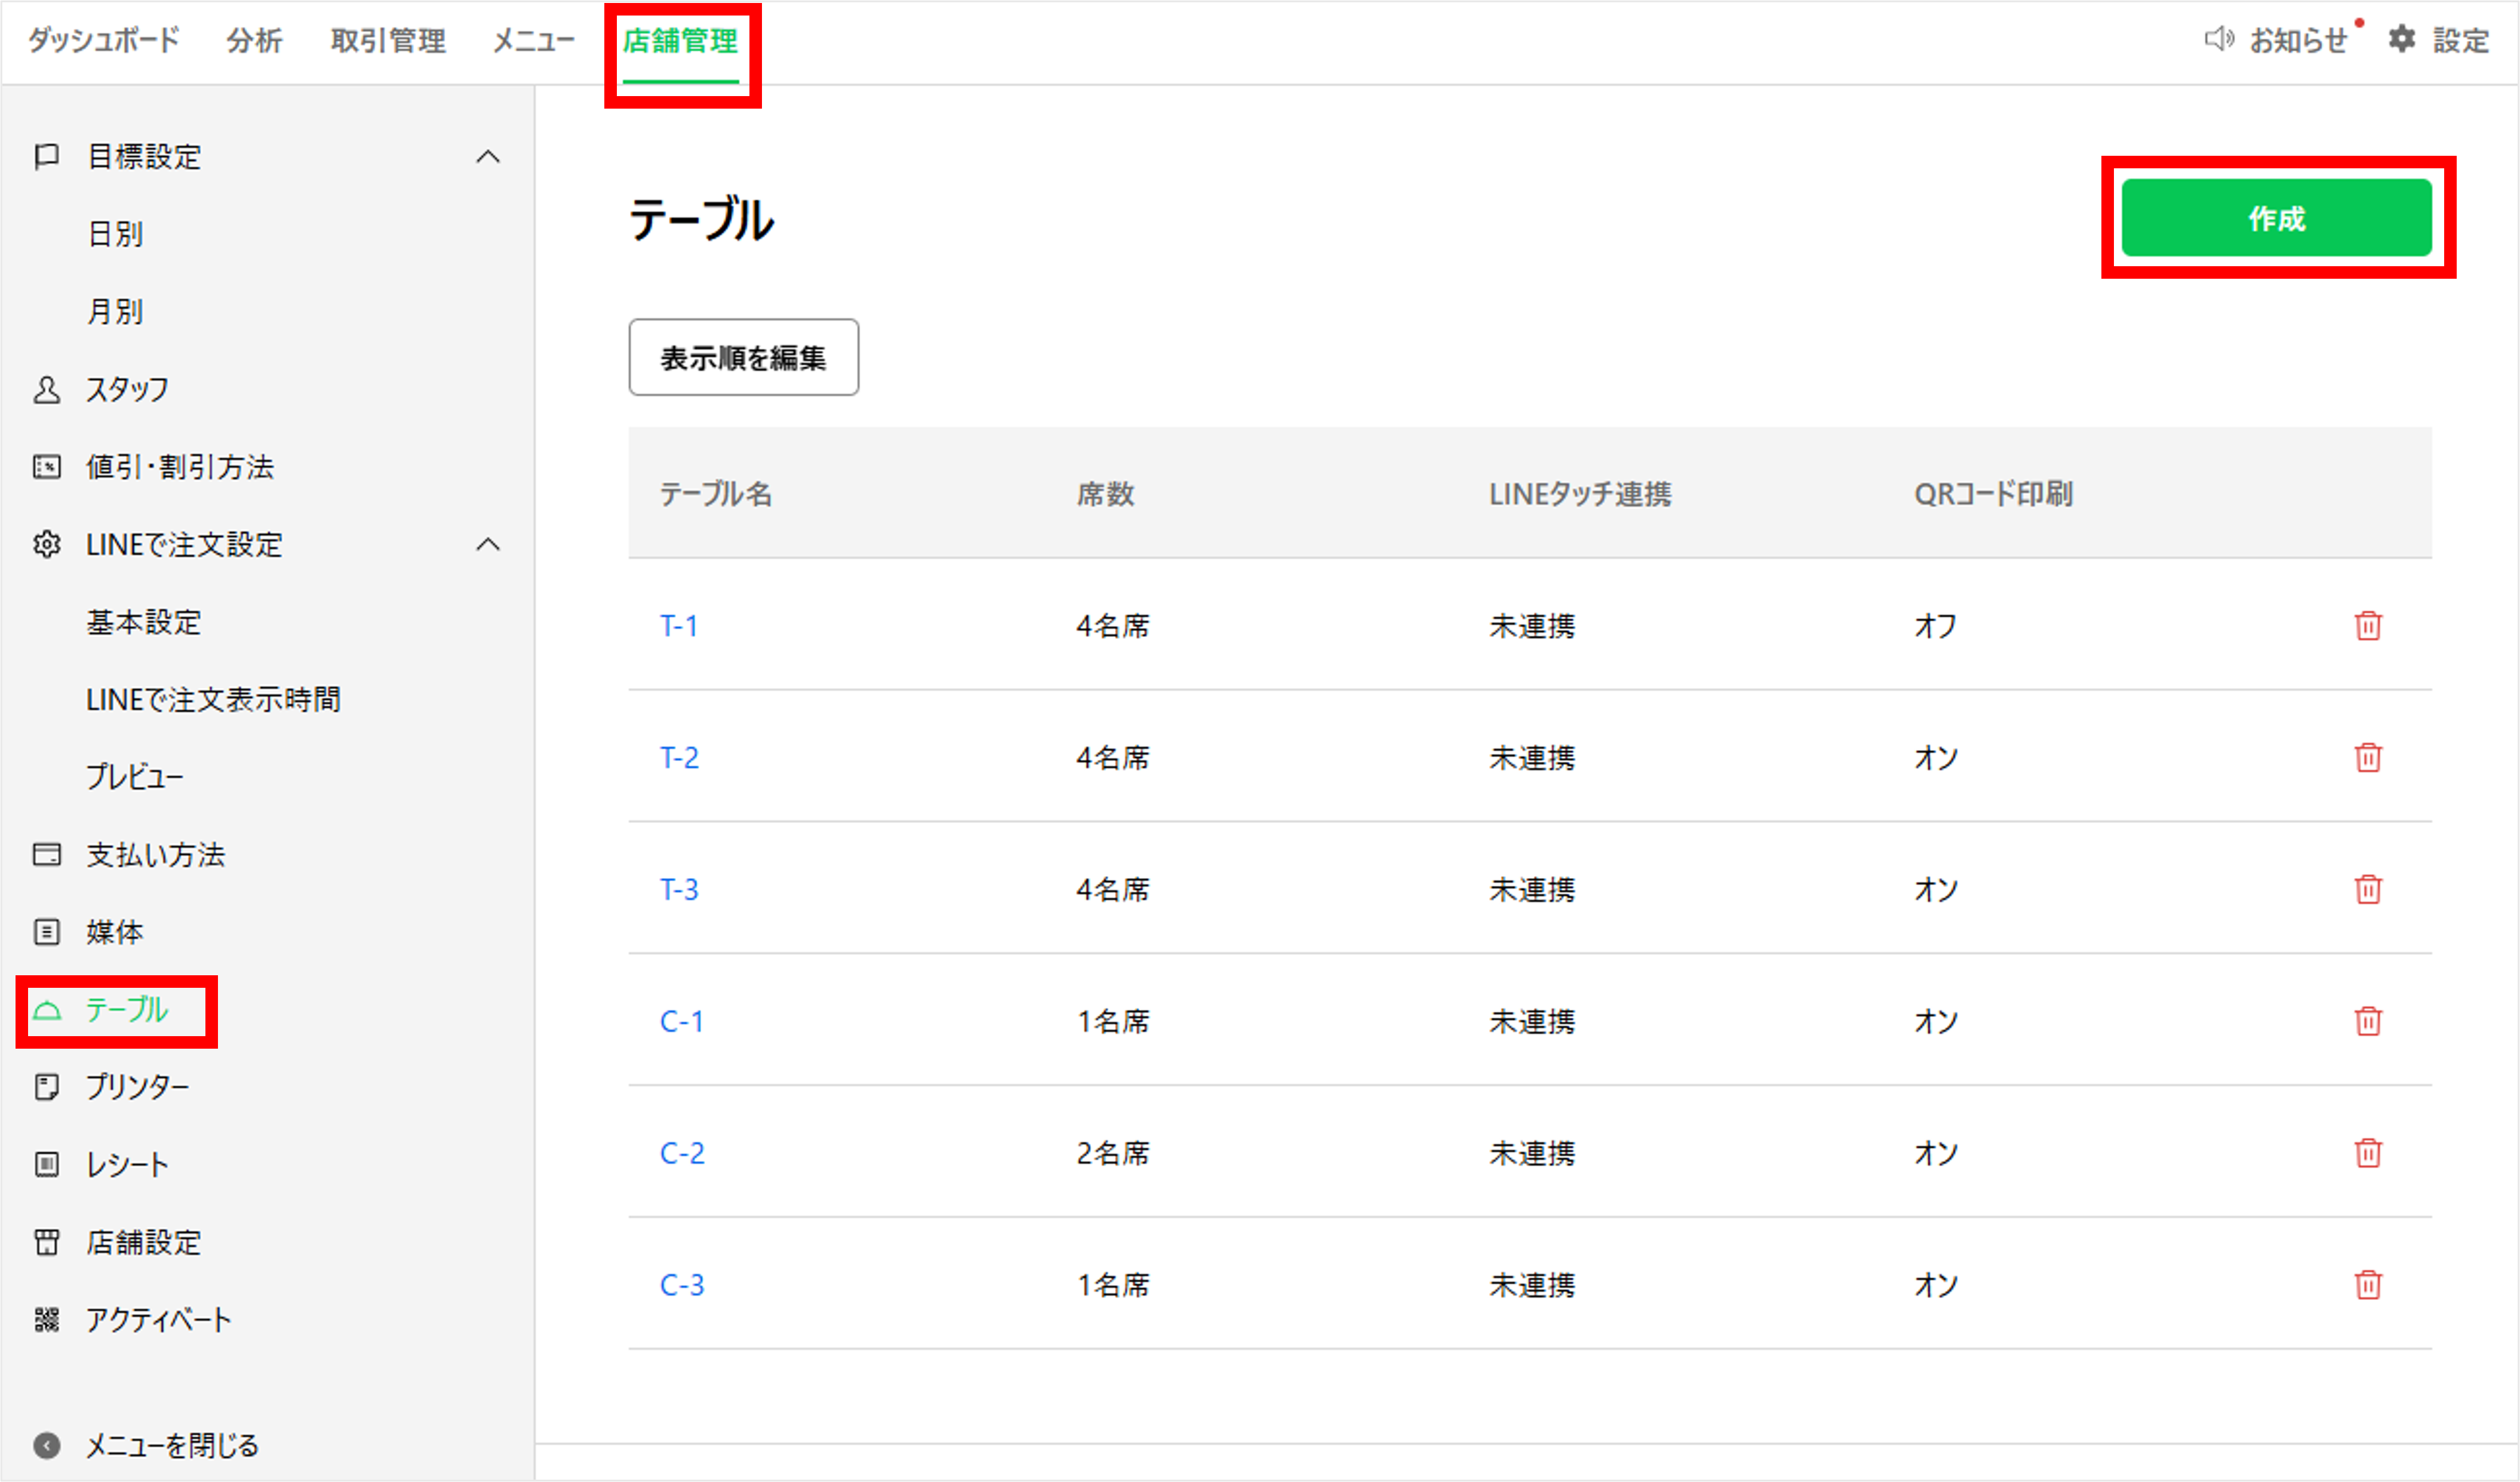Image resolution: width=2520 pixels, height=1482 pixels.
Task: Click the printer icon beside プリンター
Action: point(46,1087)
